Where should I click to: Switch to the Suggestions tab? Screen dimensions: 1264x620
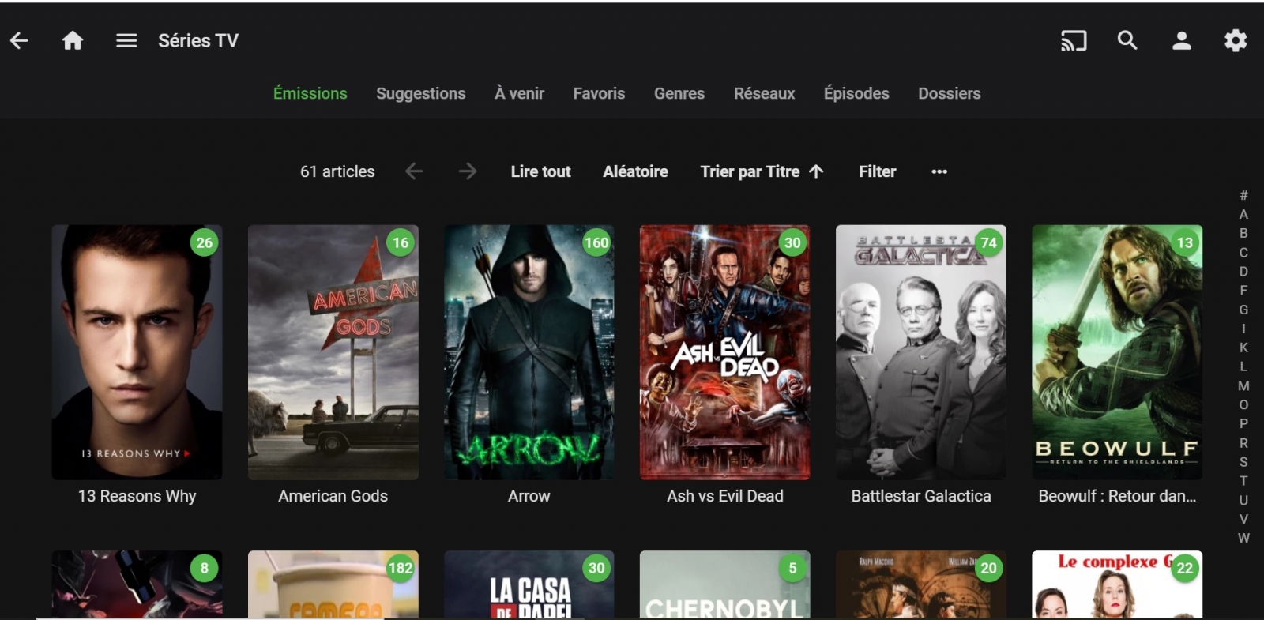pyautogui.click(x=421, y=93)
